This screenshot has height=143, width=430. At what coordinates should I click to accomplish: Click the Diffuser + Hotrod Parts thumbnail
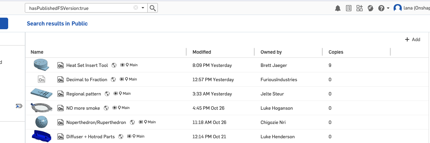pos(41,136)
